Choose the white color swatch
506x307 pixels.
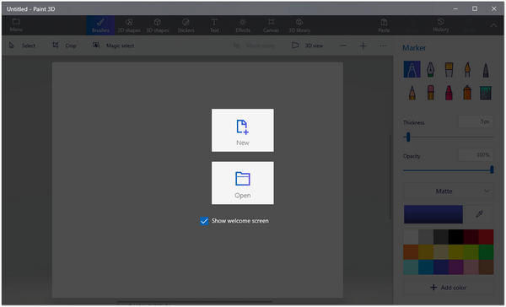pyautogui.click(x=411, y=237)
